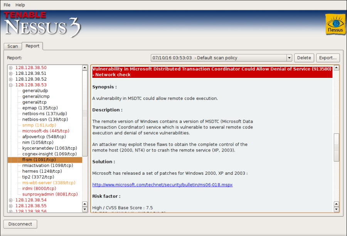347x236 pixels.
Task: Select the general/icmp entry
Action: 36,96
